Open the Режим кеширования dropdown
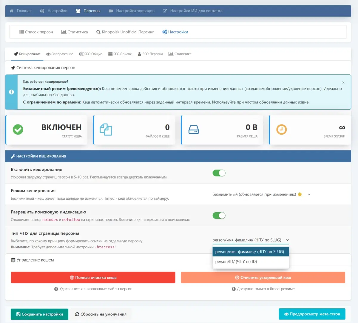 coord(261,194)
